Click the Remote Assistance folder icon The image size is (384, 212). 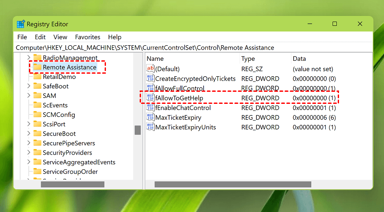[x=37, y=67]
